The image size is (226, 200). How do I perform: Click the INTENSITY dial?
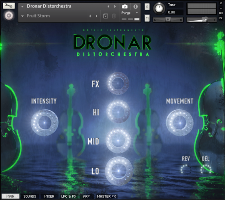click(x=44, y=123)
